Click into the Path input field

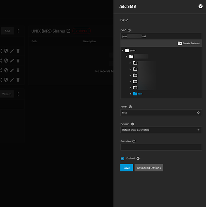(161, 36)
